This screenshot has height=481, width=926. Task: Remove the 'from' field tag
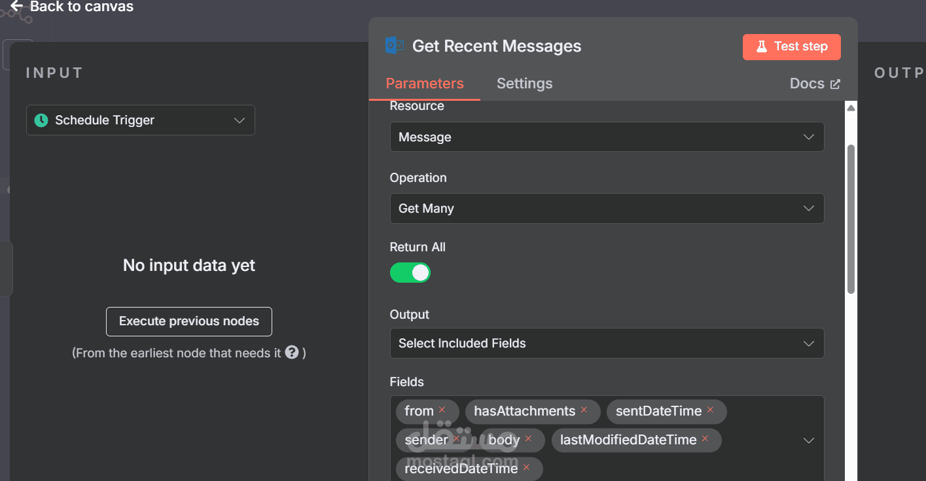pos(442,410)
